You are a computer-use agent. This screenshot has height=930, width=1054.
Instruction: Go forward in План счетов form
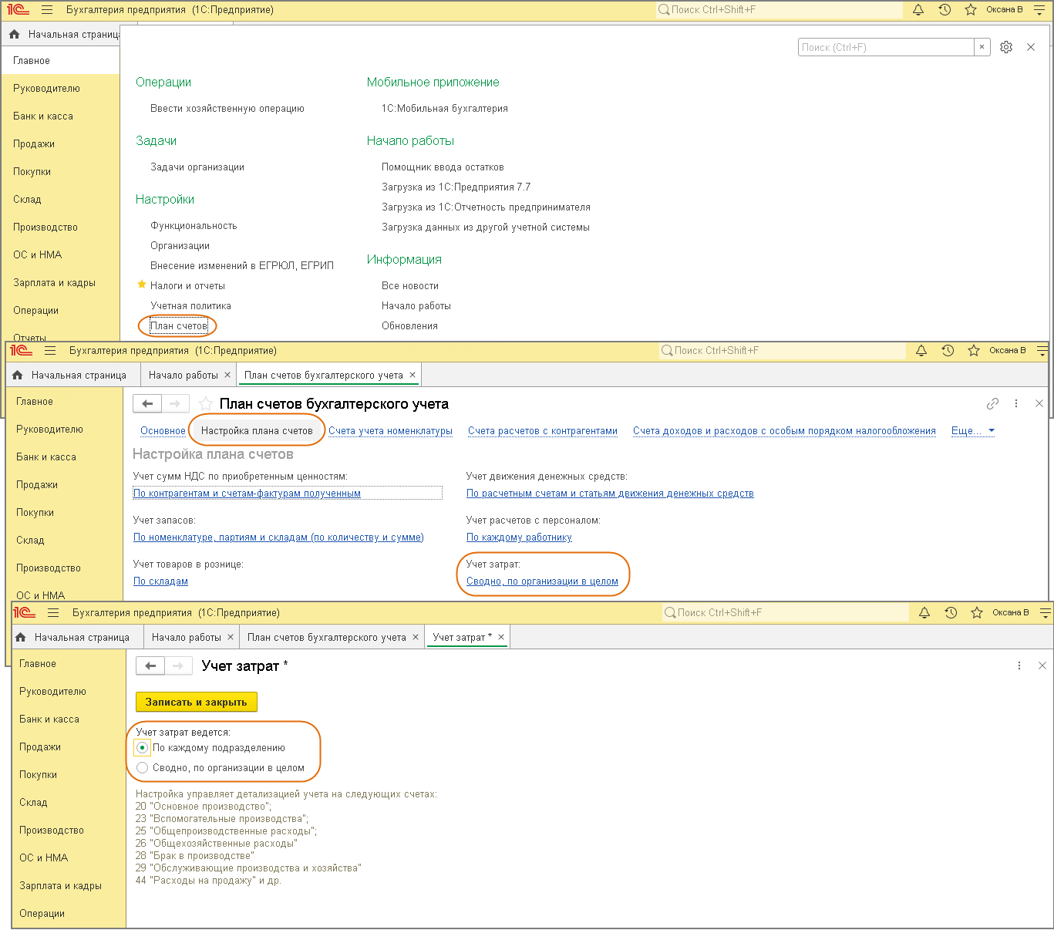coord(175,403)
